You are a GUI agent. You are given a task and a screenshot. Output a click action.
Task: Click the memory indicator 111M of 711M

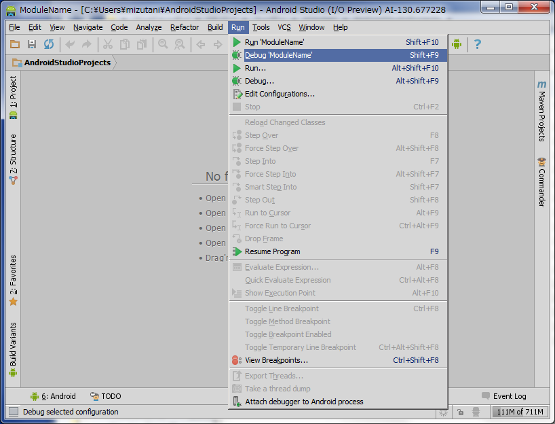tap(520, 412)
